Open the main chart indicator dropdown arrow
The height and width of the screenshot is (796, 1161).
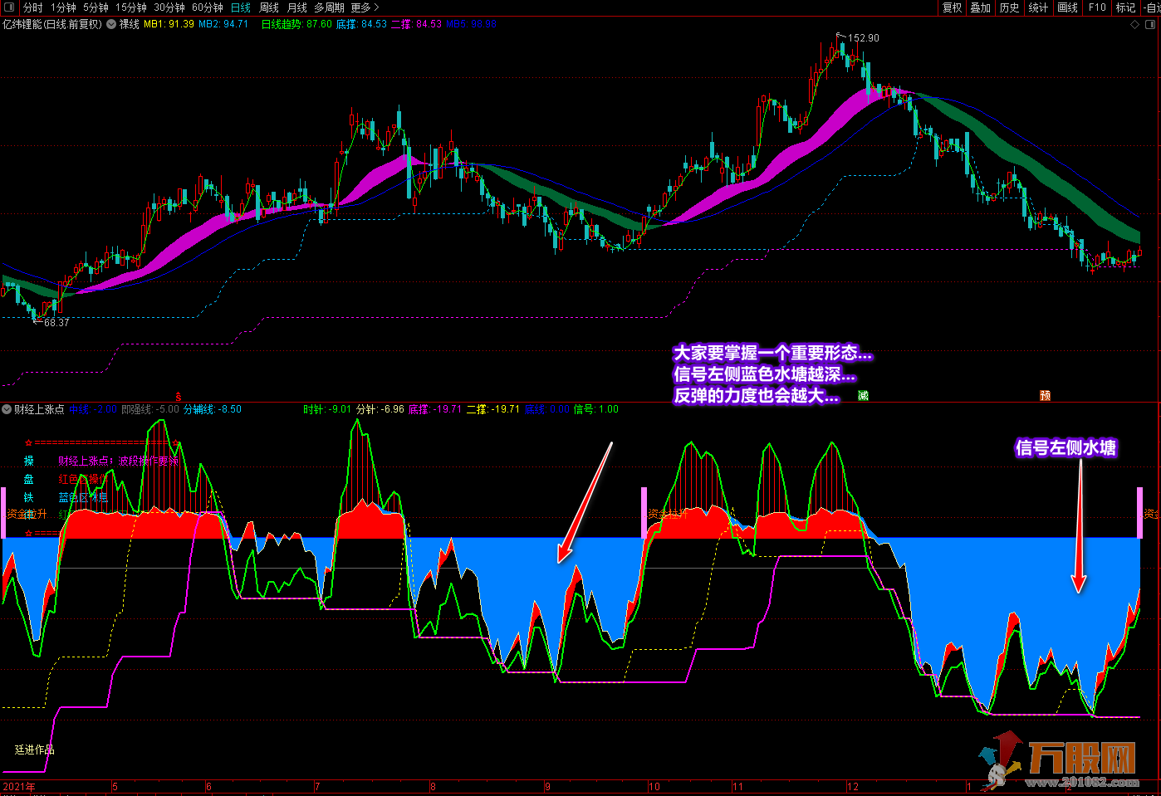111,24
